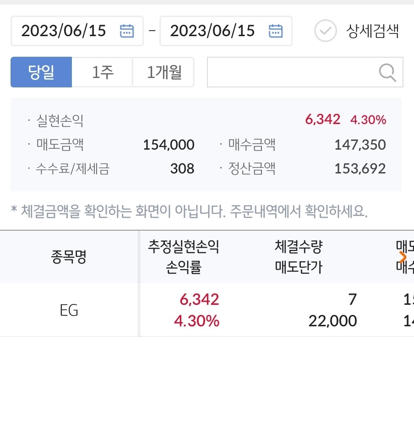Viewport: 414px width, 427px height.
Task: Select the 1주 period tab
Action: point(102,72)
